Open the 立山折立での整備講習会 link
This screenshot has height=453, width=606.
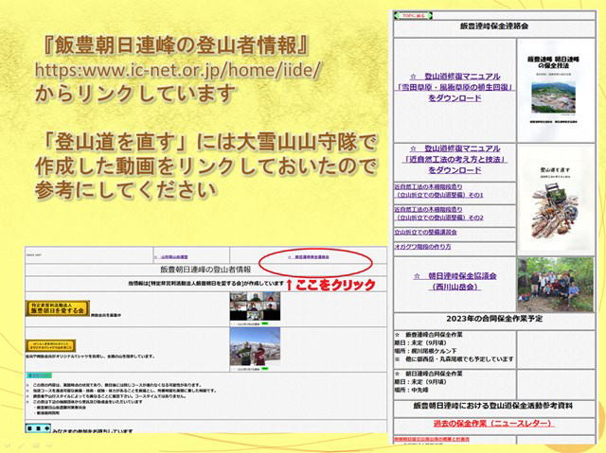coord(426,231)
